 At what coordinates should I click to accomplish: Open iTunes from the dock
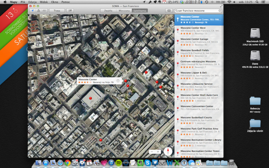(x=111, y=163)
